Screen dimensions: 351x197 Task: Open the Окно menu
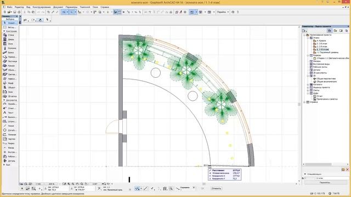95,7
